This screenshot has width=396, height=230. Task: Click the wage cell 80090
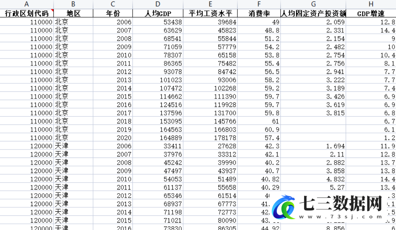[210, 220]
